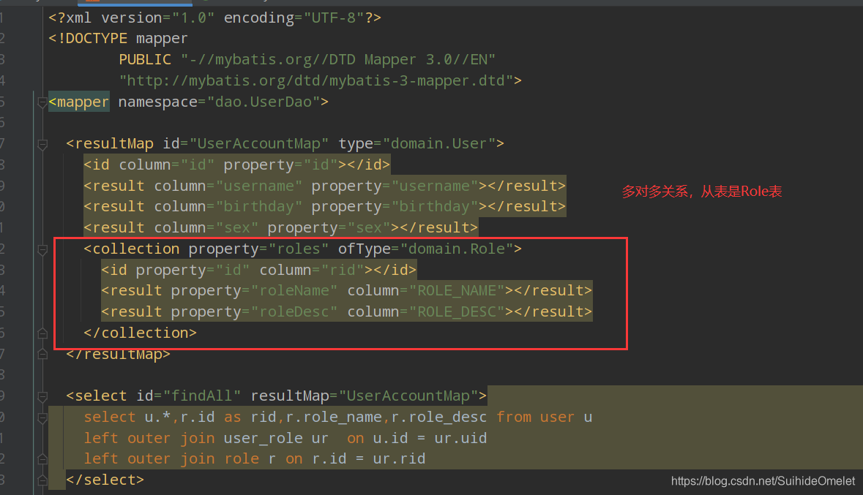
Task: Click resultMap value 'UserAccountMap' in select tag
Action: tap(408, 396)
